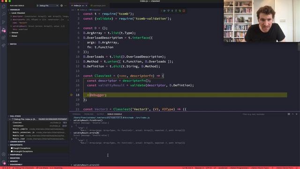Image resolution: width=300 pixels, height=169 pixels.
Task: Open the Search view in activity bar
Action: pyautogui.click(x=3, y=14)
